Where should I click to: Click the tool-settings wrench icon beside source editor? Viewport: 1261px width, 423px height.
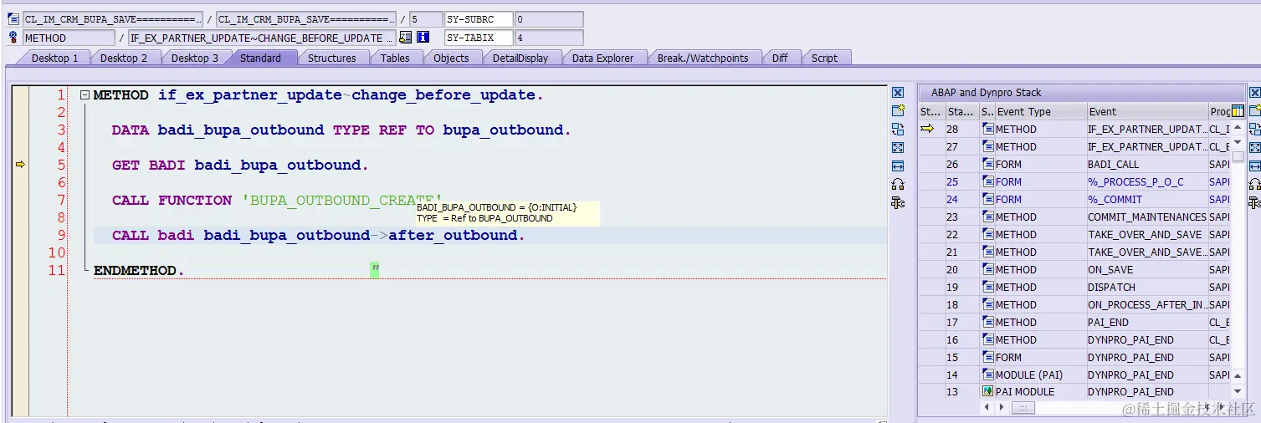pos(898,202)
